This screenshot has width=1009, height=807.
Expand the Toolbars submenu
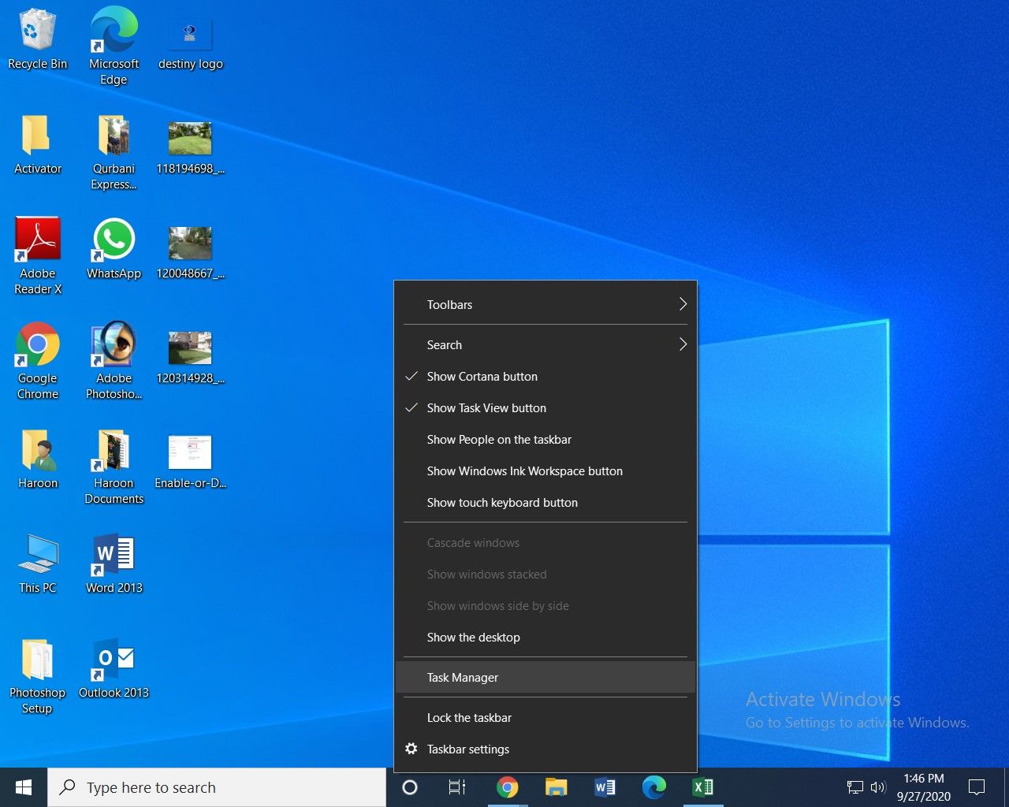(545, 305)
